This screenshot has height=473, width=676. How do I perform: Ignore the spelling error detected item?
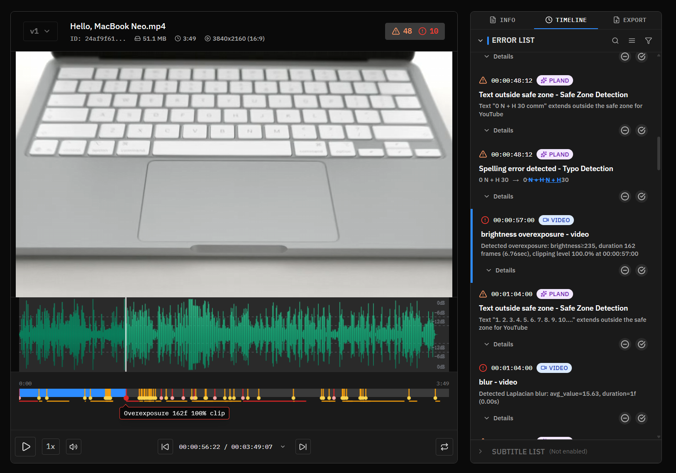point(625,196)
